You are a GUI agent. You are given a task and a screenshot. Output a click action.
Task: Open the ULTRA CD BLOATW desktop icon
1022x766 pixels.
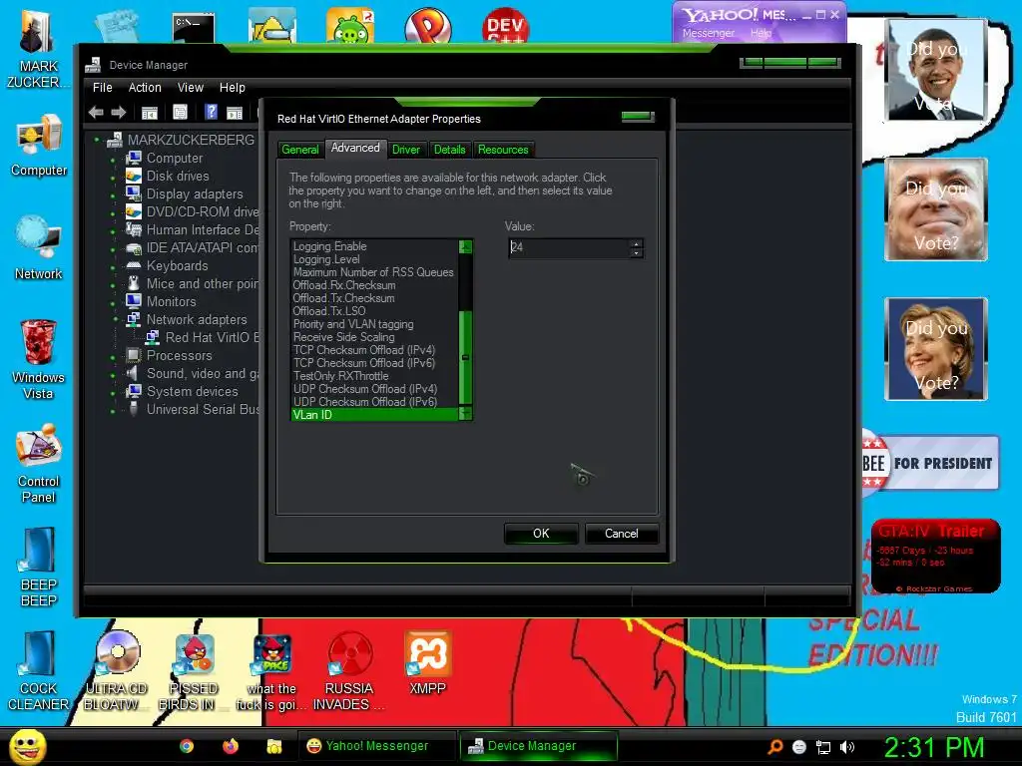(116, 671)
